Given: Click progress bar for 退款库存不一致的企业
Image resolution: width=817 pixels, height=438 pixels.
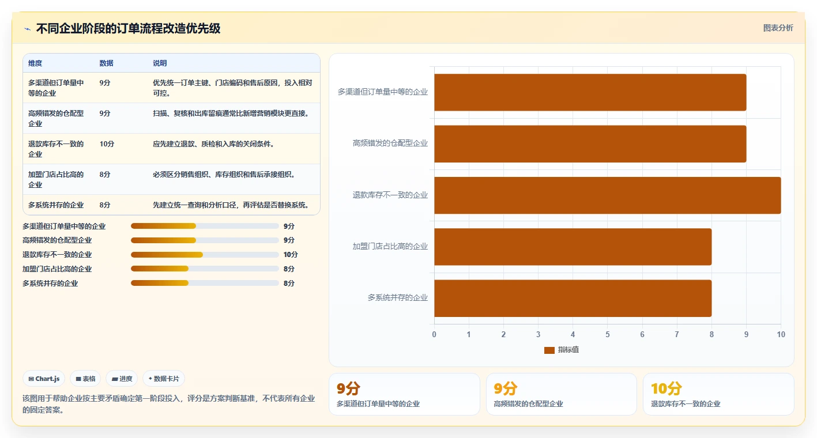Looking at the screenshot, I should 205,255.
